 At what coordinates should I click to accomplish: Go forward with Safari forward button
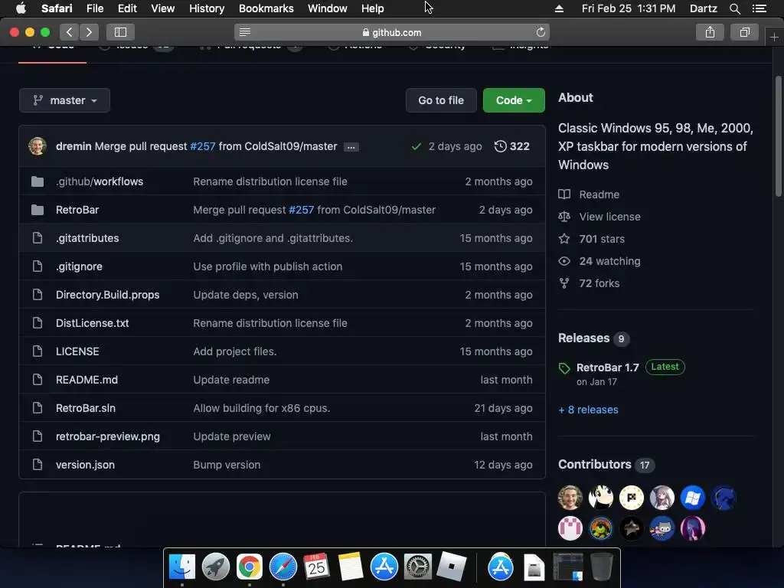(x=89, y=32)
